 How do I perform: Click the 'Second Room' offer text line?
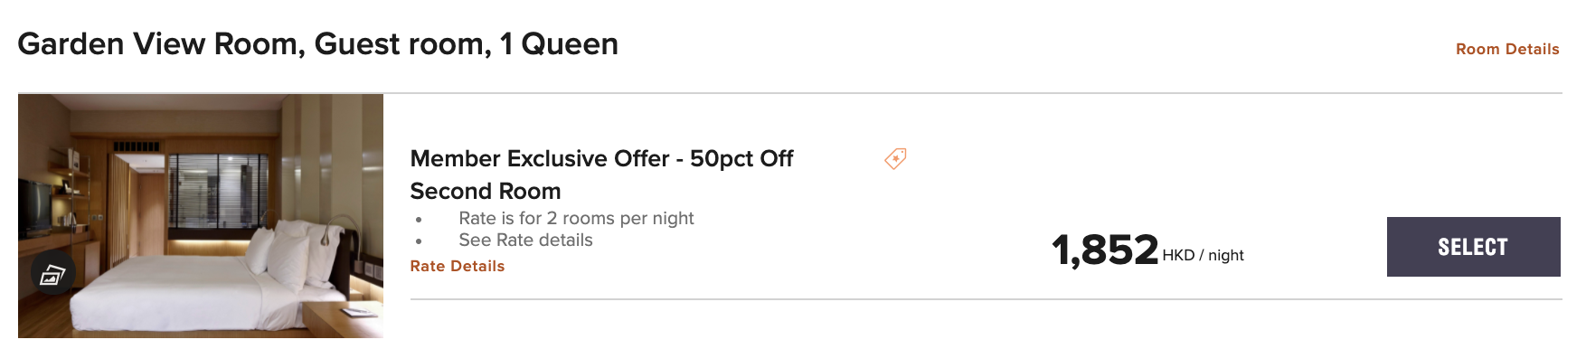[486, 191]
